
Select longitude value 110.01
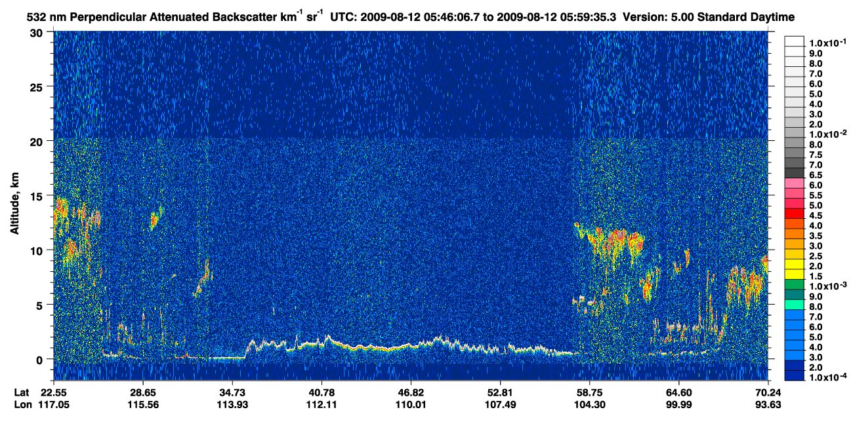[x=411, y=404]
